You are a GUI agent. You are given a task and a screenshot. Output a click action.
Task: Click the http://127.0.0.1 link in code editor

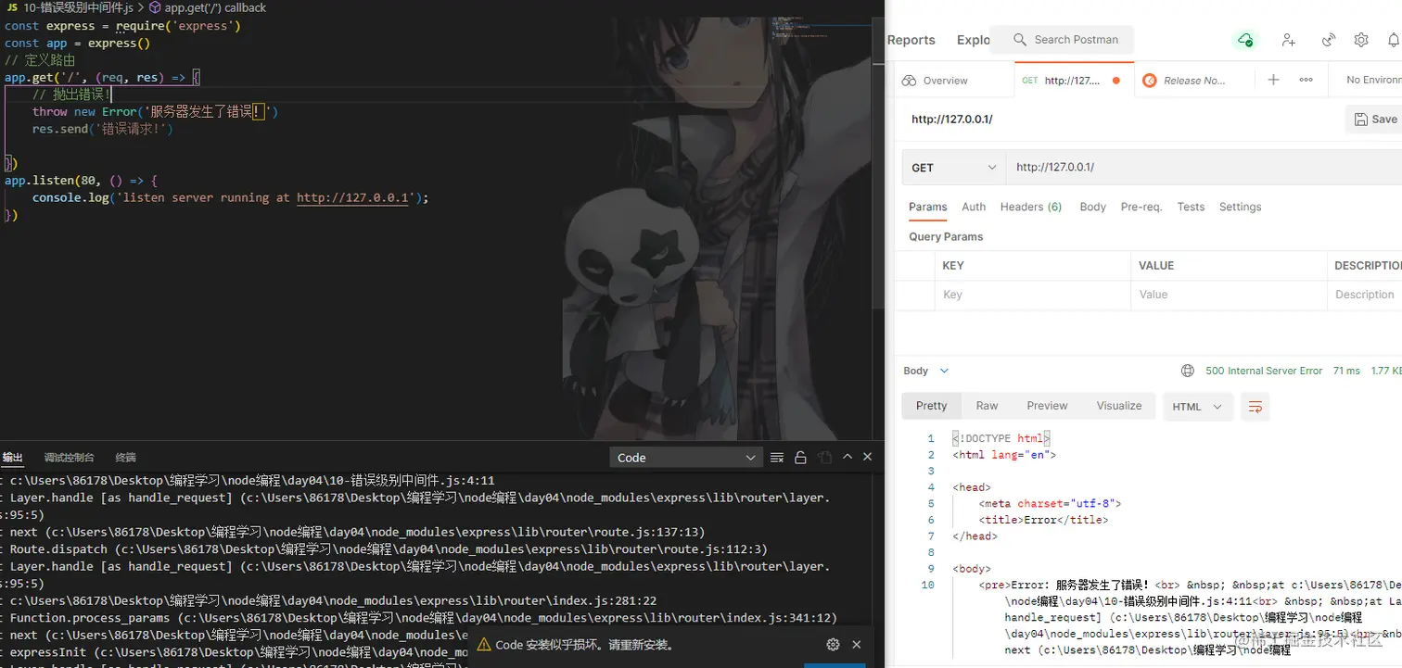353,197
